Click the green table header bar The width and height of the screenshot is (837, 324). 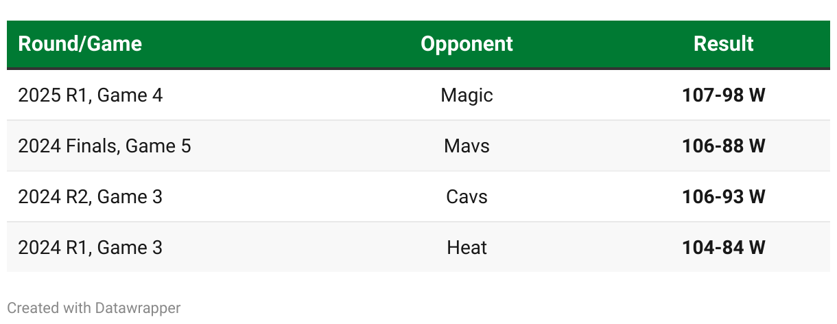[274, 44]
